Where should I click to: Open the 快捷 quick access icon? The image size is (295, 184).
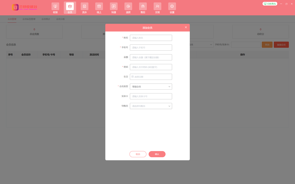click(x=114, y=6)
